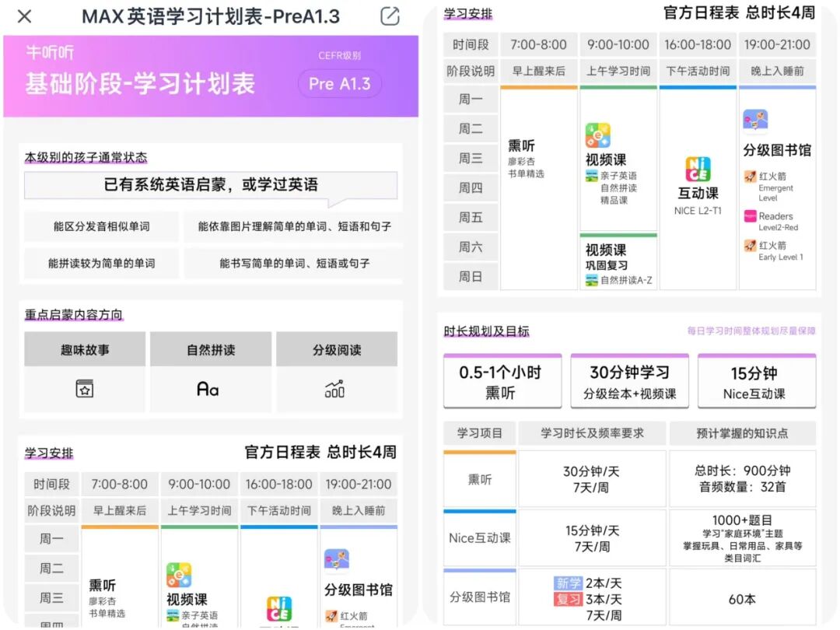Click the 60本 cell

(x=743, y=599)
